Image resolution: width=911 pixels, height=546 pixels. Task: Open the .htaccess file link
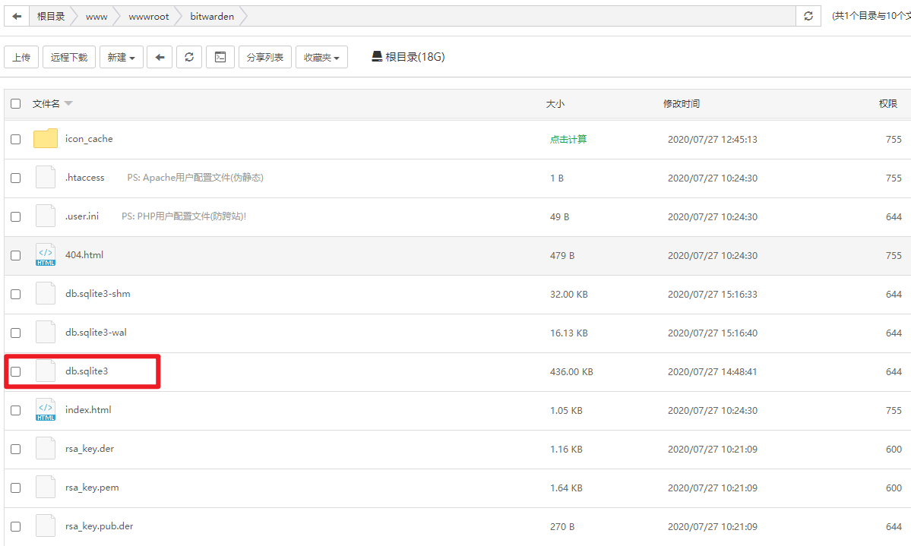84,177
